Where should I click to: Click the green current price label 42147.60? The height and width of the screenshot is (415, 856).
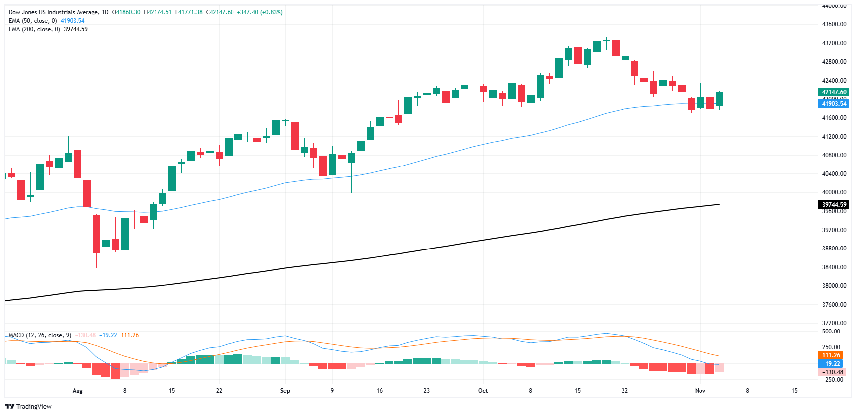(x=834, y=92)
